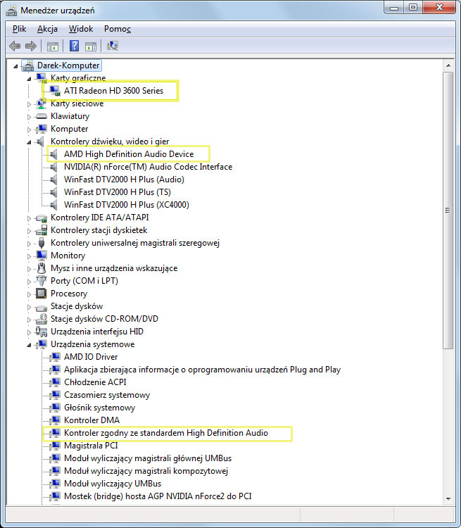Click the Kontrolery stacji dyskietek floppy icon
This screenshot has width=461, height=528.
pyautogui.click(x=42, y=230)
